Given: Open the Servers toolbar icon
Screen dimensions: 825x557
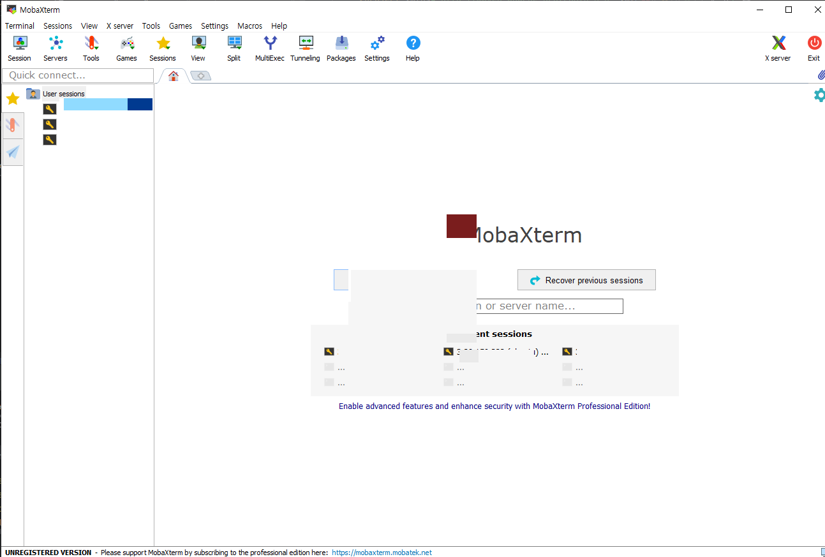Looking at the screenshot, I should coord(56,48).
